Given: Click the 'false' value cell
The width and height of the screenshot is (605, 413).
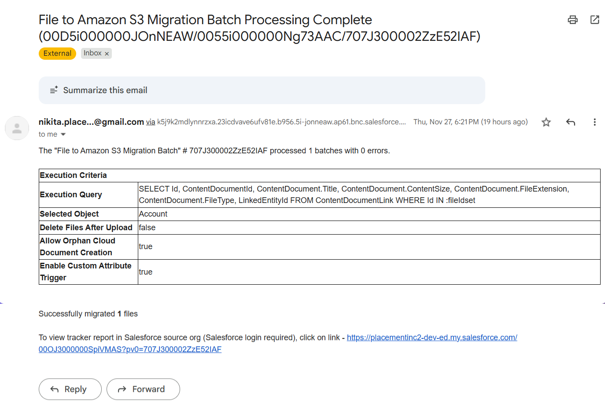Looking at the screenshot, I should coord(369,228).
